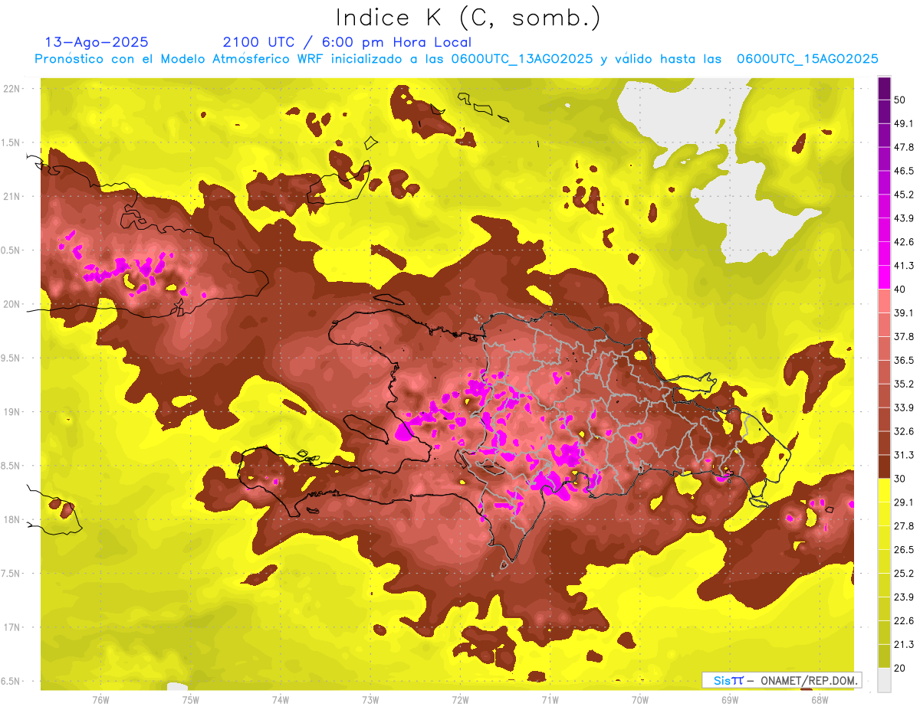This screenshot has width=920, height=710.
Task: Click the "76W" longitude label
Action: click(100, 700)
